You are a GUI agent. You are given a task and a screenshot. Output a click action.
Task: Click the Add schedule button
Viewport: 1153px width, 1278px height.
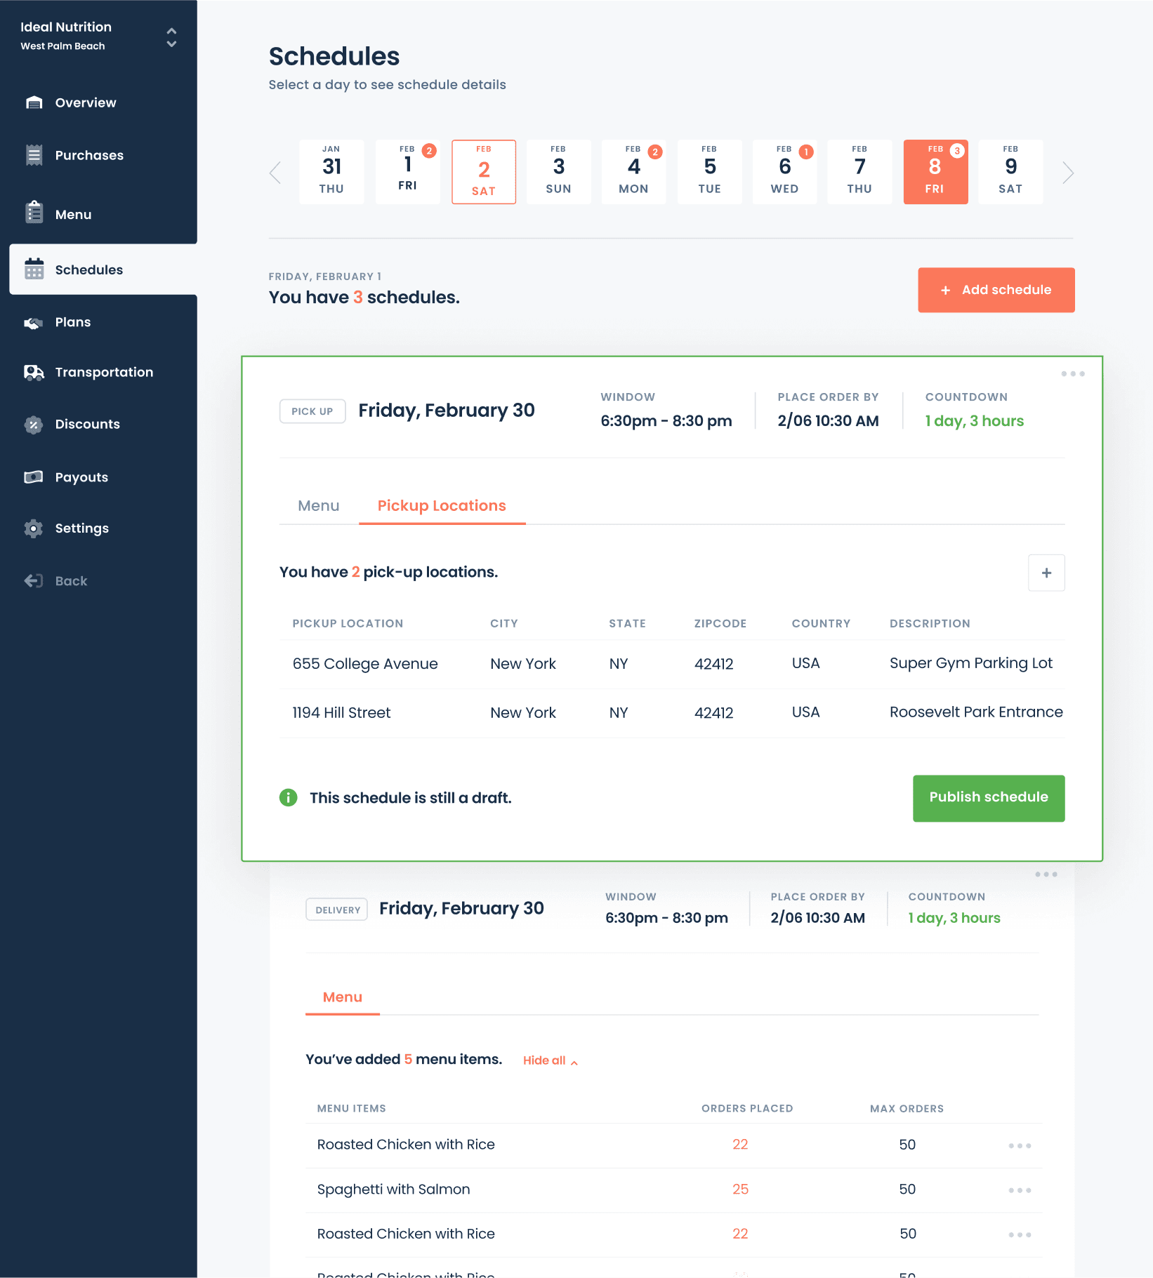tap(996, 290)
